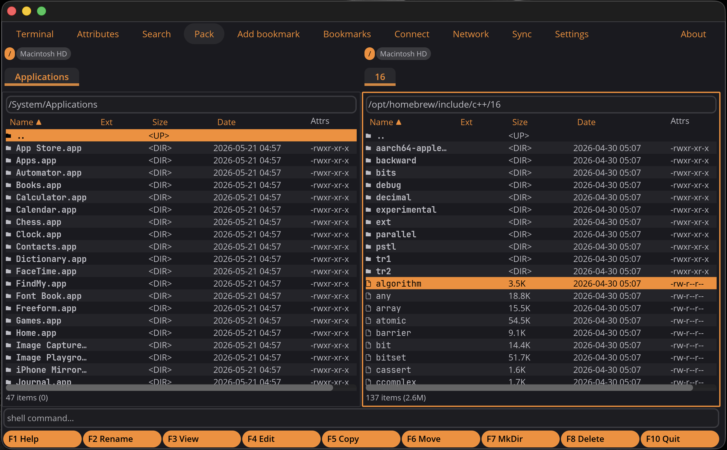
Task: Switch to the 16 tab in the right panel
Action: tap(380, 77)
